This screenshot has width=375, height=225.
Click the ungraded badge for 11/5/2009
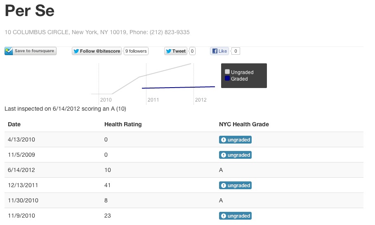(x=235, y=155)
